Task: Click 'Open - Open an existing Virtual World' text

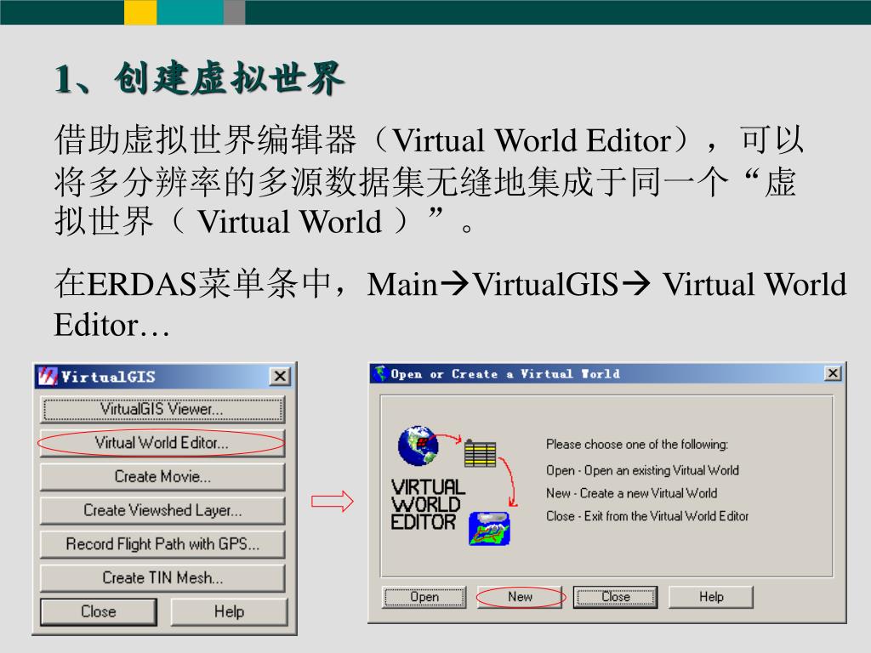Action: point(643,470)
